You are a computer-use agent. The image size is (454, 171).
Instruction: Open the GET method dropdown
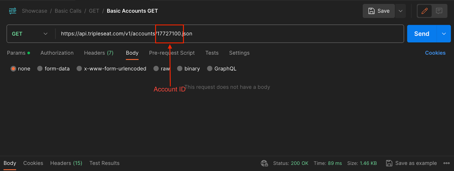(30, 34)
